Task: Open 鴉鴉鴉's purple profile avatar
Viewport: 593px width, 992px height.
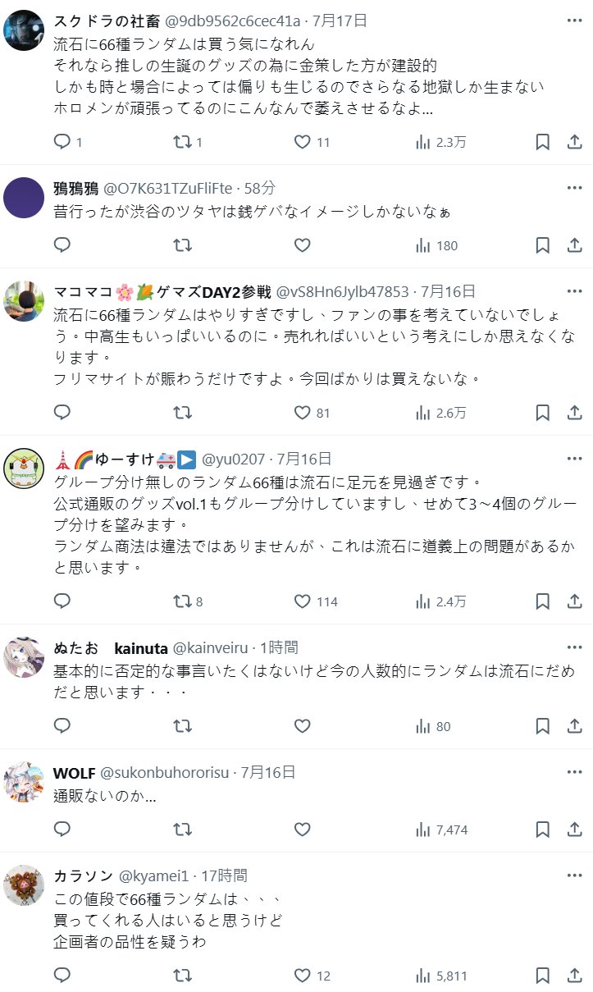Action: pos(24,197)
